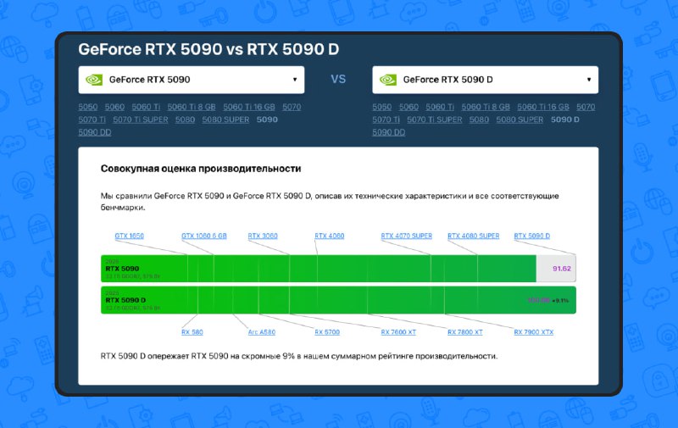
Task: Click RTX 5090 green performance bar
Action: 319,269
